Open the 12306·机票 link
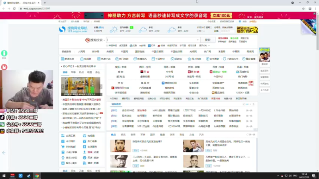The image size is (319, 179). coord(242,93)
